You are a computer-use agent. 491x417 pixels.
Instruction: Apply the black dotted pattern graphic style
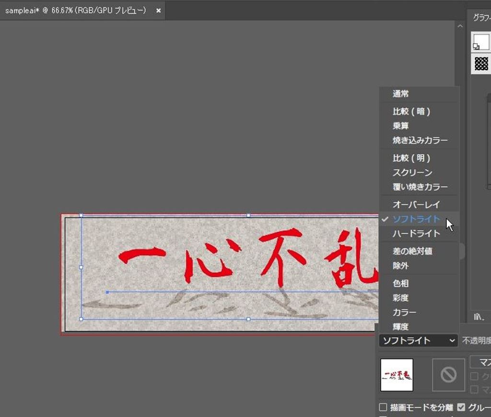[x=481, y=63]
